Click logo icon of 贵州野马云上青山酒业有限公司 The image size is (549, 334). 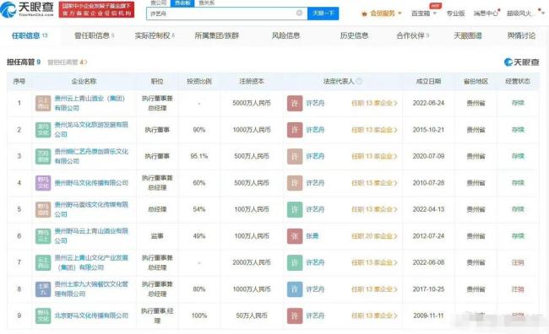click(43, 236)
